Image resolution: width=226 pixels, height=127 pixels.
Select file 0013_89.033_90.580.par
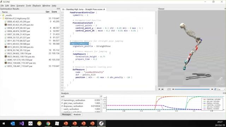click(x=19, y=44)
